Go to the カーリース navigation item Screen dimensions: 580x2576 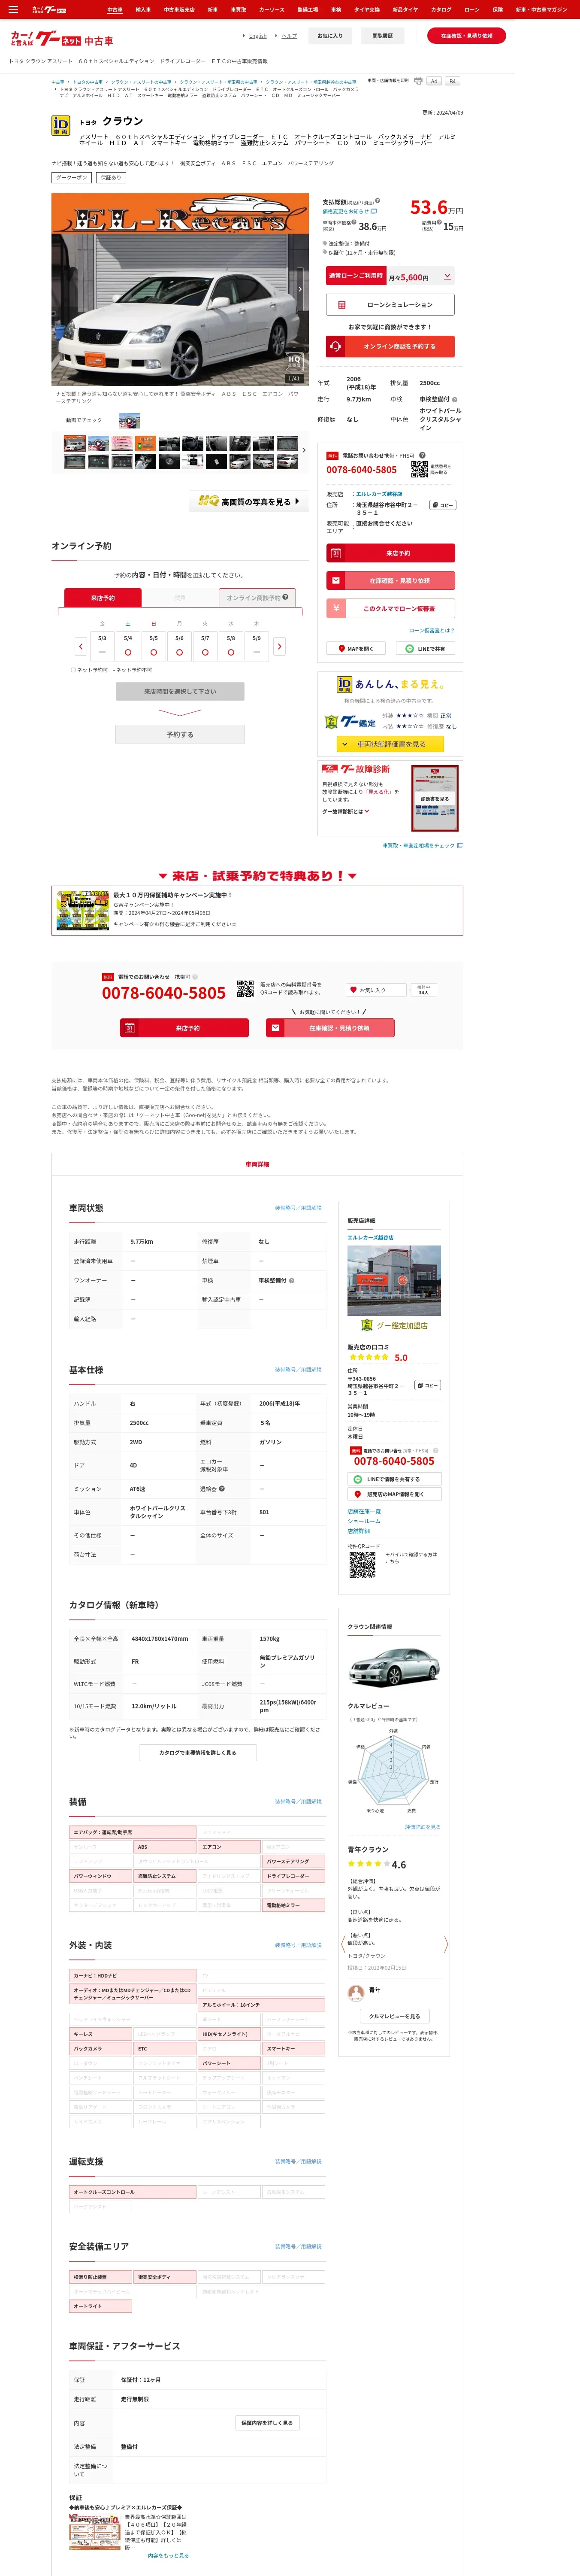(x=271, y=10)
